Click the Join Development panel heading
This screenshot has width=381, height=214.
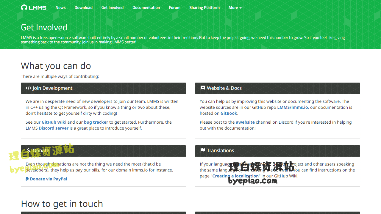point(103,88)
